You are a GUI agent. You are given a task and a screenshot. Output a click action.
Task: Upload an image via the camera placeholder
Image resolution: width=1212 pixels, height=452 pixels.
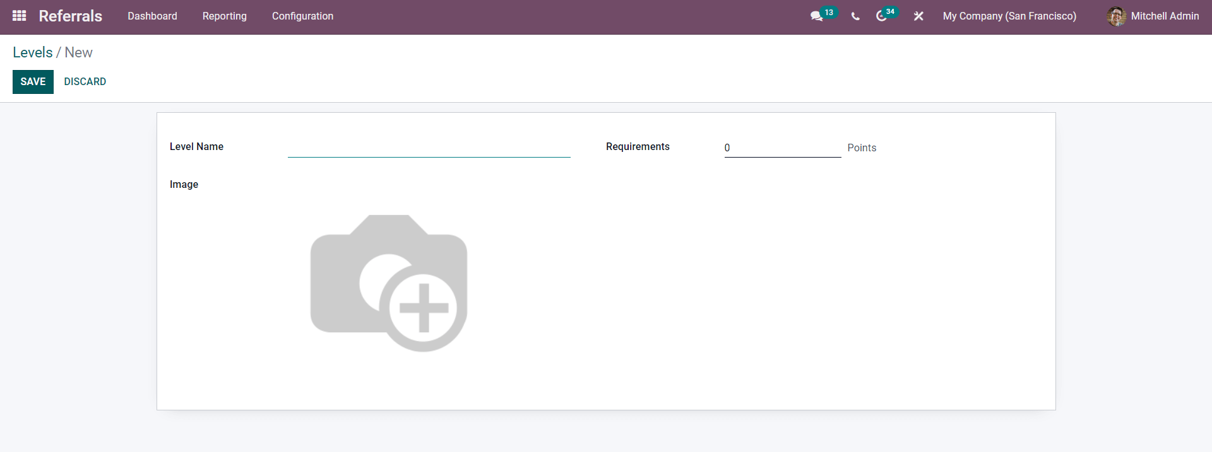pyautogui.click(x=389, y=283)
